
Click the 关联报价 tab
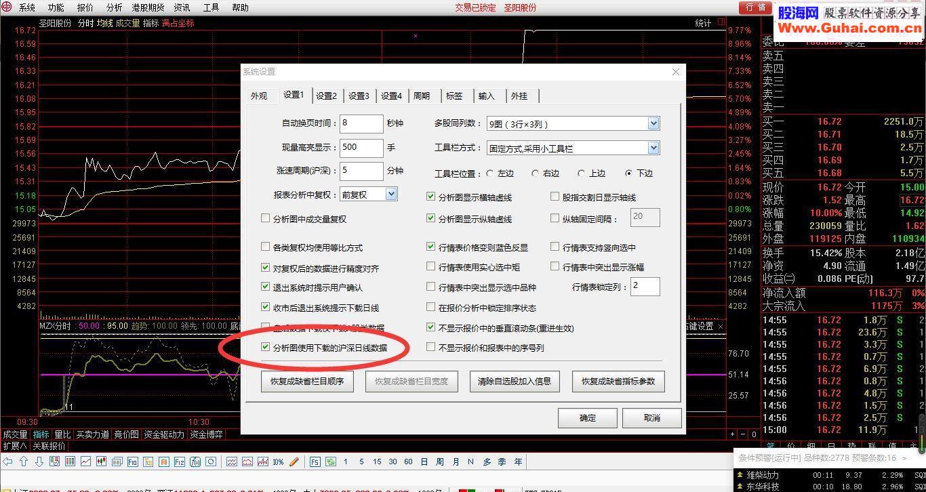pyautogui.click(x=49, y=446)
